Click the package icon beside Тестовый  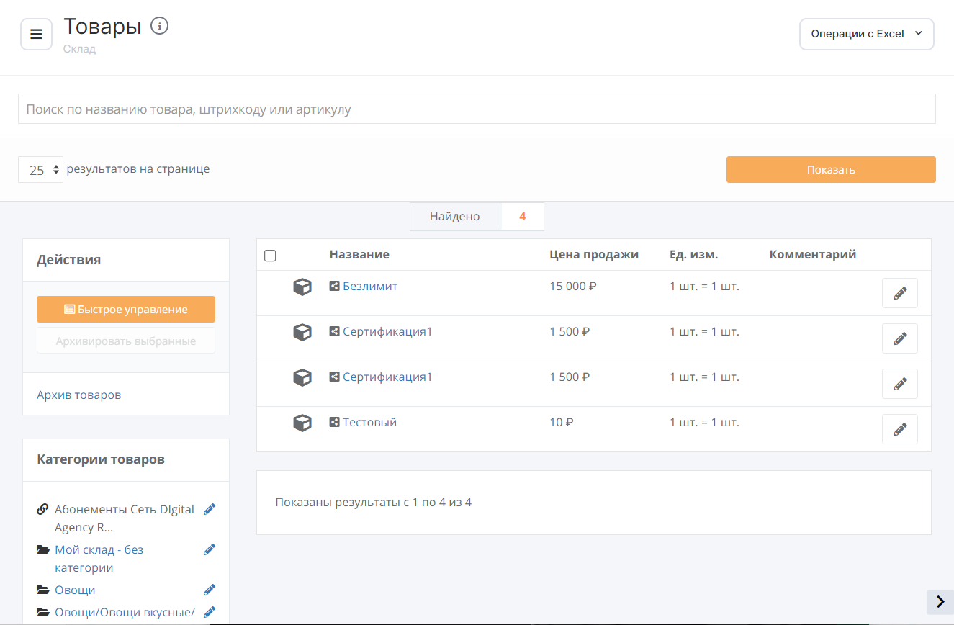tap(302, 423)
